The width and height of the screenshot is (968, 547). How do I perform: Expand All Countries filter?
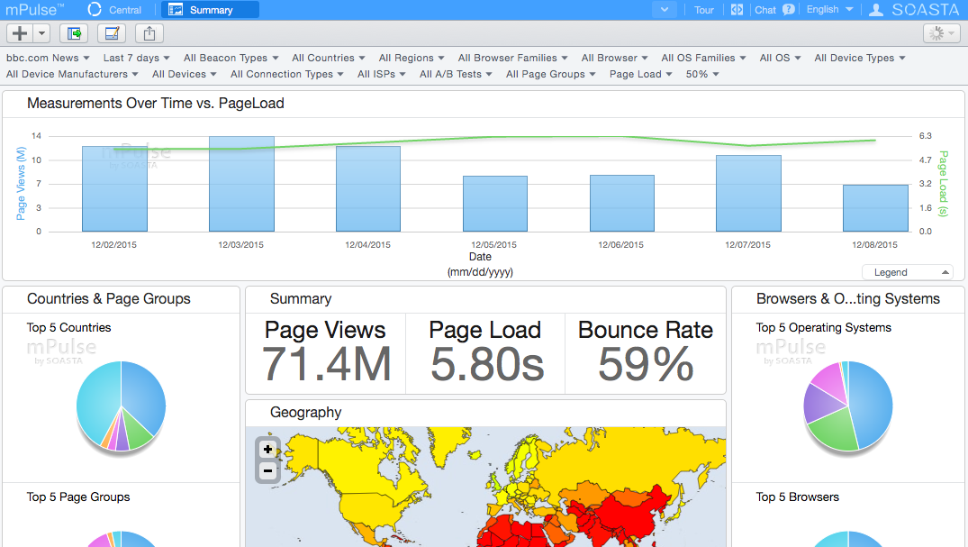point(329,58)
